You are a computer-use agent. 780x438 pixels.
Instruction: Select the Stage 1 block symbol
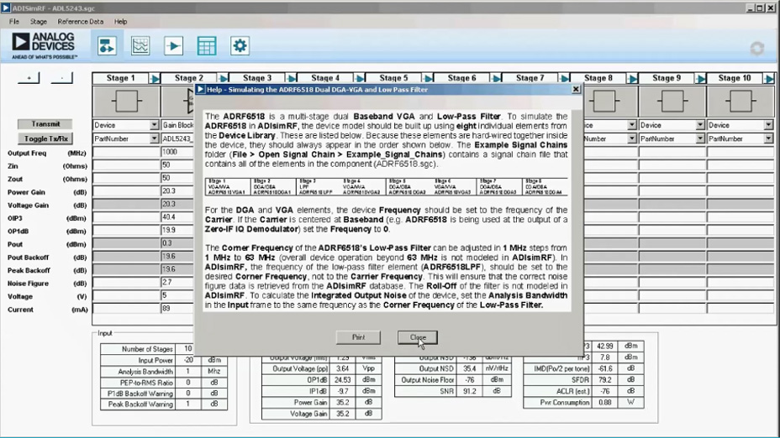(x=126, y=102)
